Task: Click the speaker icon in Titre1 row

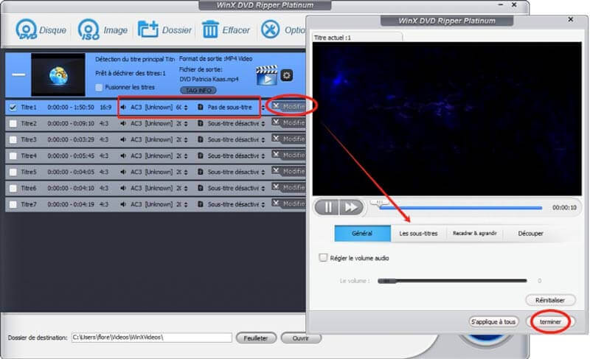Action: (x=123, y=108)
